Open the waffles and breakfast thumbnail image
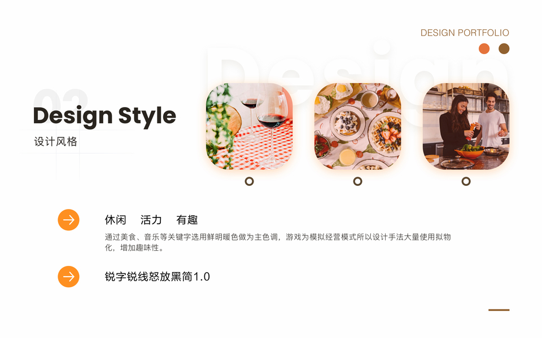This screenshot has width=542, height=338. 358,126
